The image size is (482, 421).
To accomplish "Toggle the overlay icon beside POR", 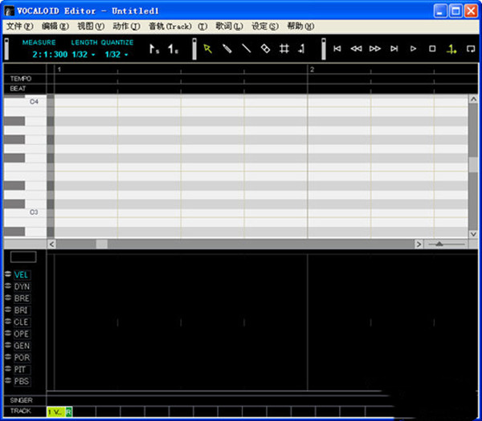I will point(8,357).
